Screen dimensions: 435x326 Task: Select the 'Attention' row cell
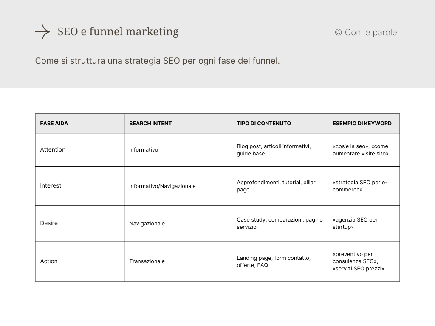[53, 149]
